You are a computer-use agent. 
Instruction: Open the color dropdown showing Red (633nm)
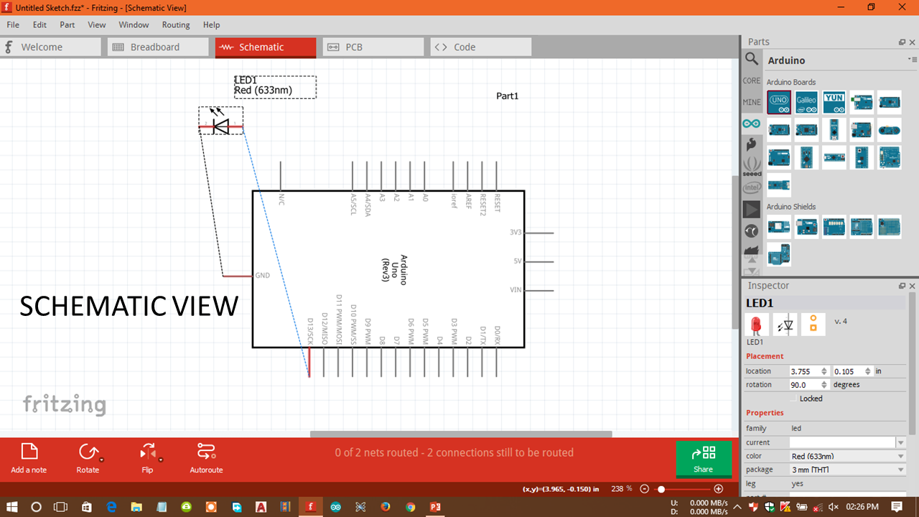[x=900, y=455]
